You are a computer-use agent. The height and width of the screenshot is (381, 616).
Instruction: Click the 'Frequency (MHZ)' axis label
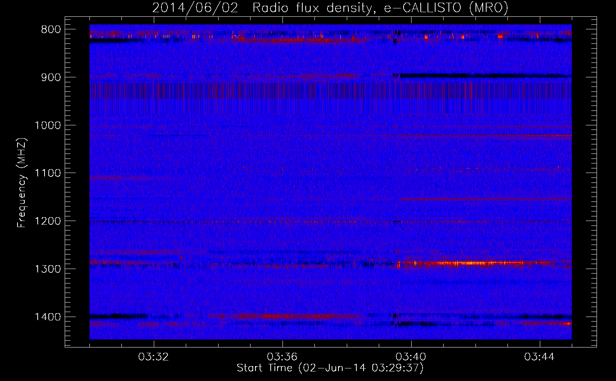click(22, 183)
